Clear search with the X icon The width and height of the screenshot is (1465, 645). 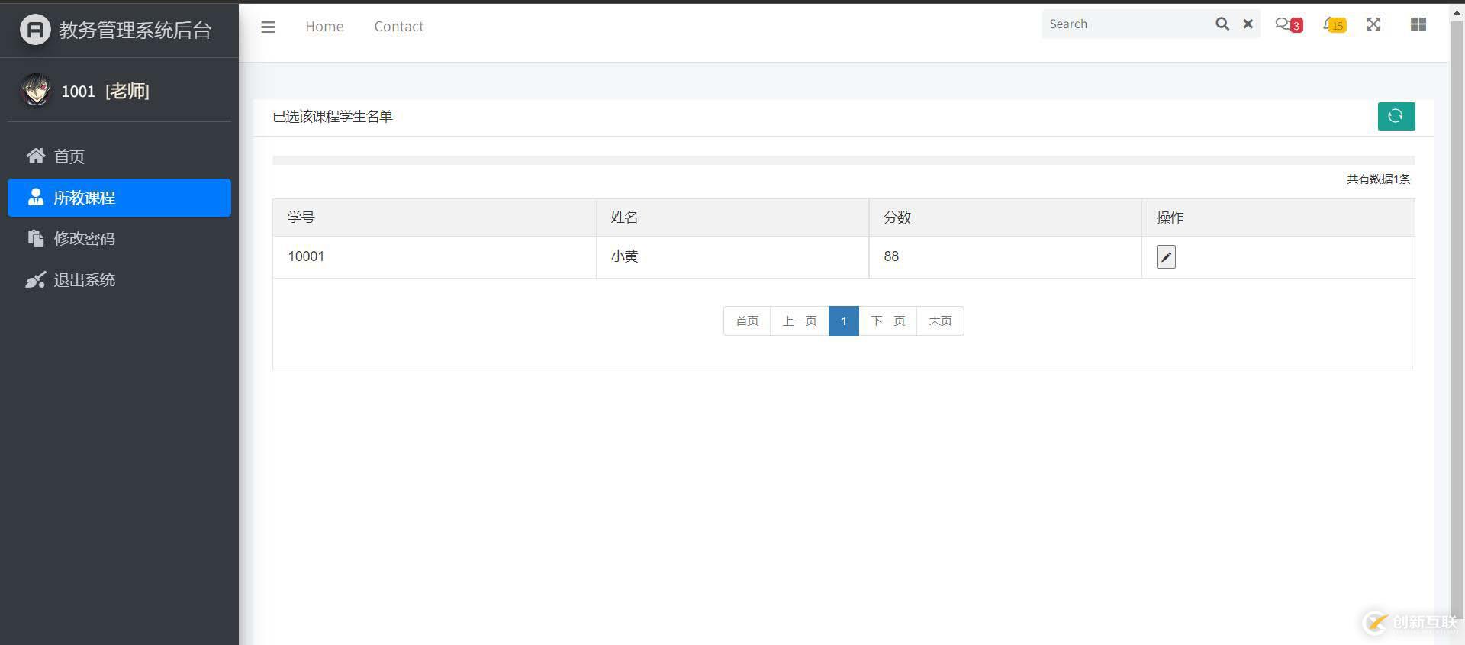pyautogui.click(x=1248, y=24)
